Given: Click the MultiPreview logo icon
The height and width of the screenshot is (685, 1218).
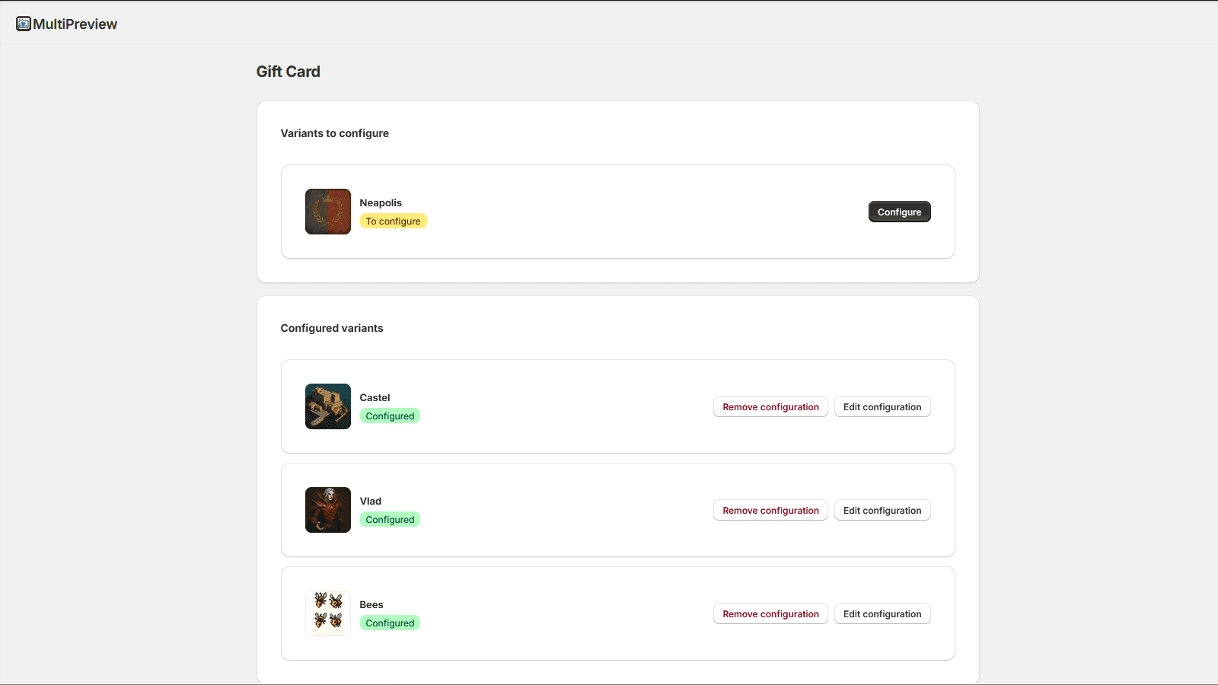Looking at the screenshot, I should tap(24, 24).
